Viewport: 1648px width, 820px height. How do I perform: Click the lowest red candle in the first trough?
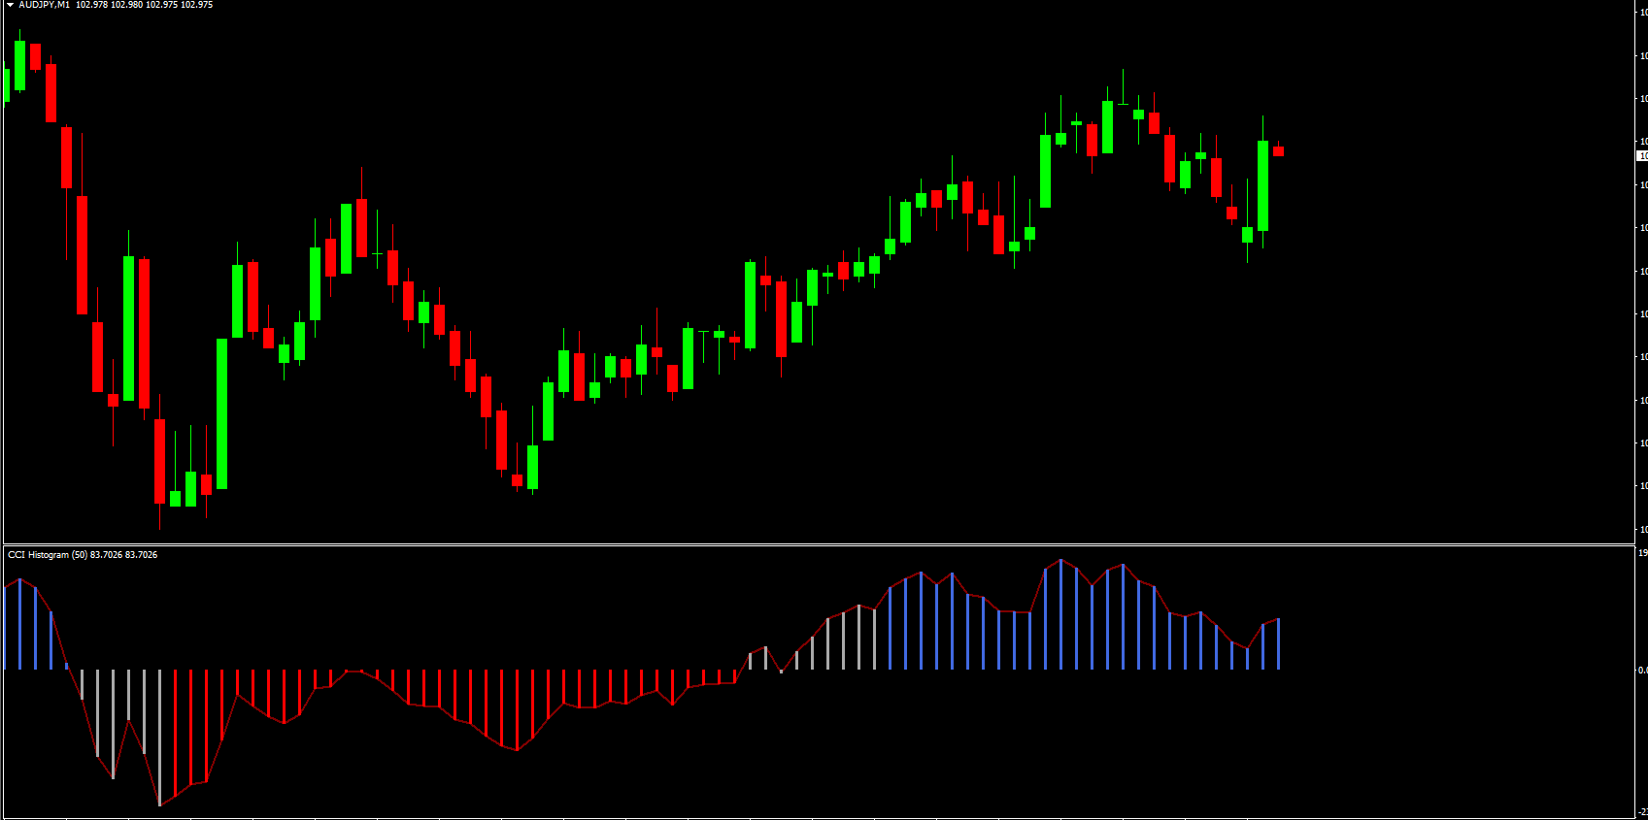(160, 461)
